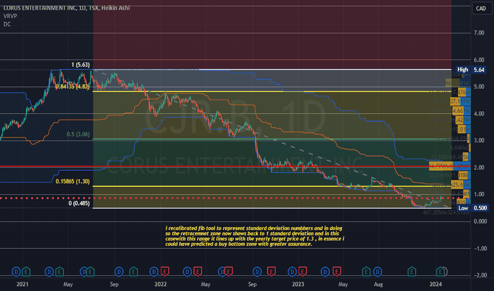Click the D dividend marker above Sep 2021

pos(119,271)
